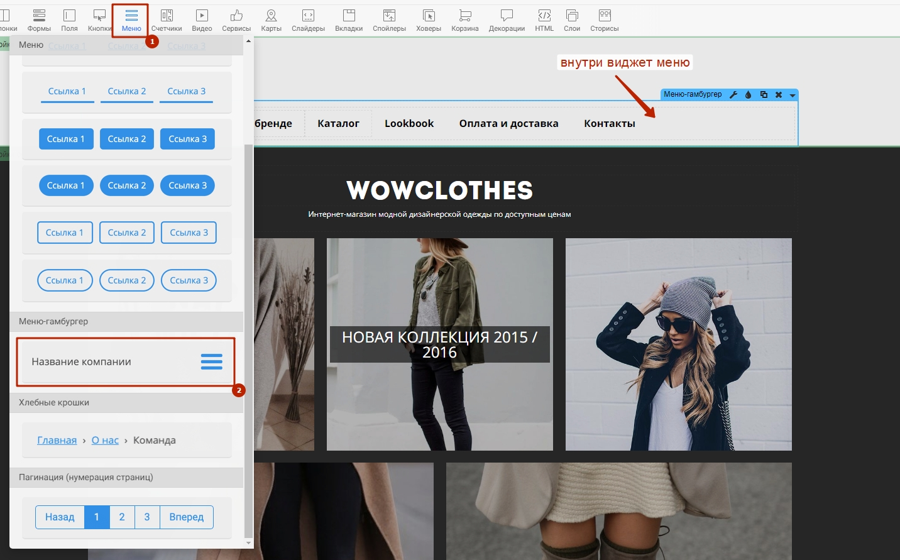Click outlined pill-shaped Ссылка 1 button

[x=65, y=280]
